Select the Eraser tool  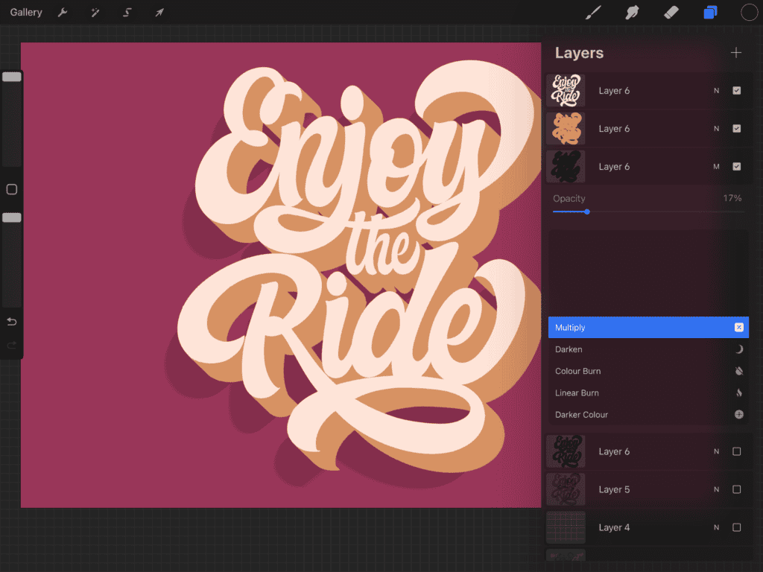point(671,13)
